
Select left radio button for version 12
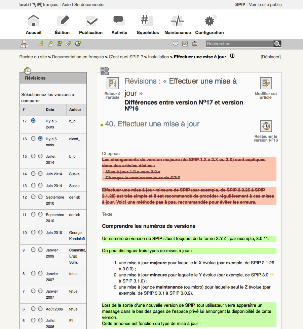pyautogui.click(x=33, y=197)
